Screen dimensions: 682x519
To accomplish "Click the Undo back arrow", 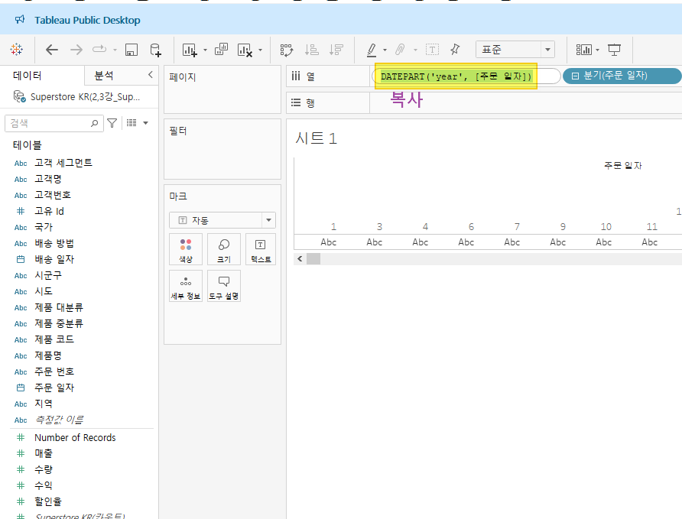I will (52, 50).
